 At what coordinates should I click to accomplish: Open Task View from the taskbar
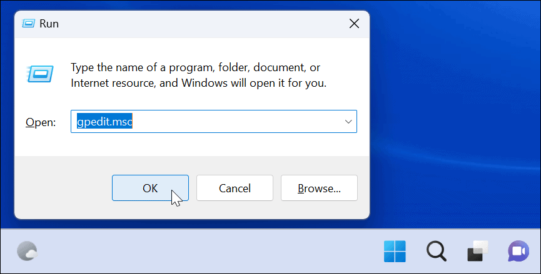478,252
